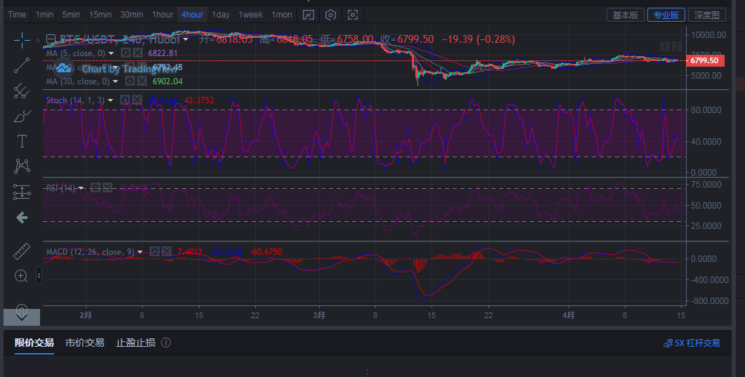Switch to the 1day timeframe
The image size is (745, 377).
[x=221, y=15]
